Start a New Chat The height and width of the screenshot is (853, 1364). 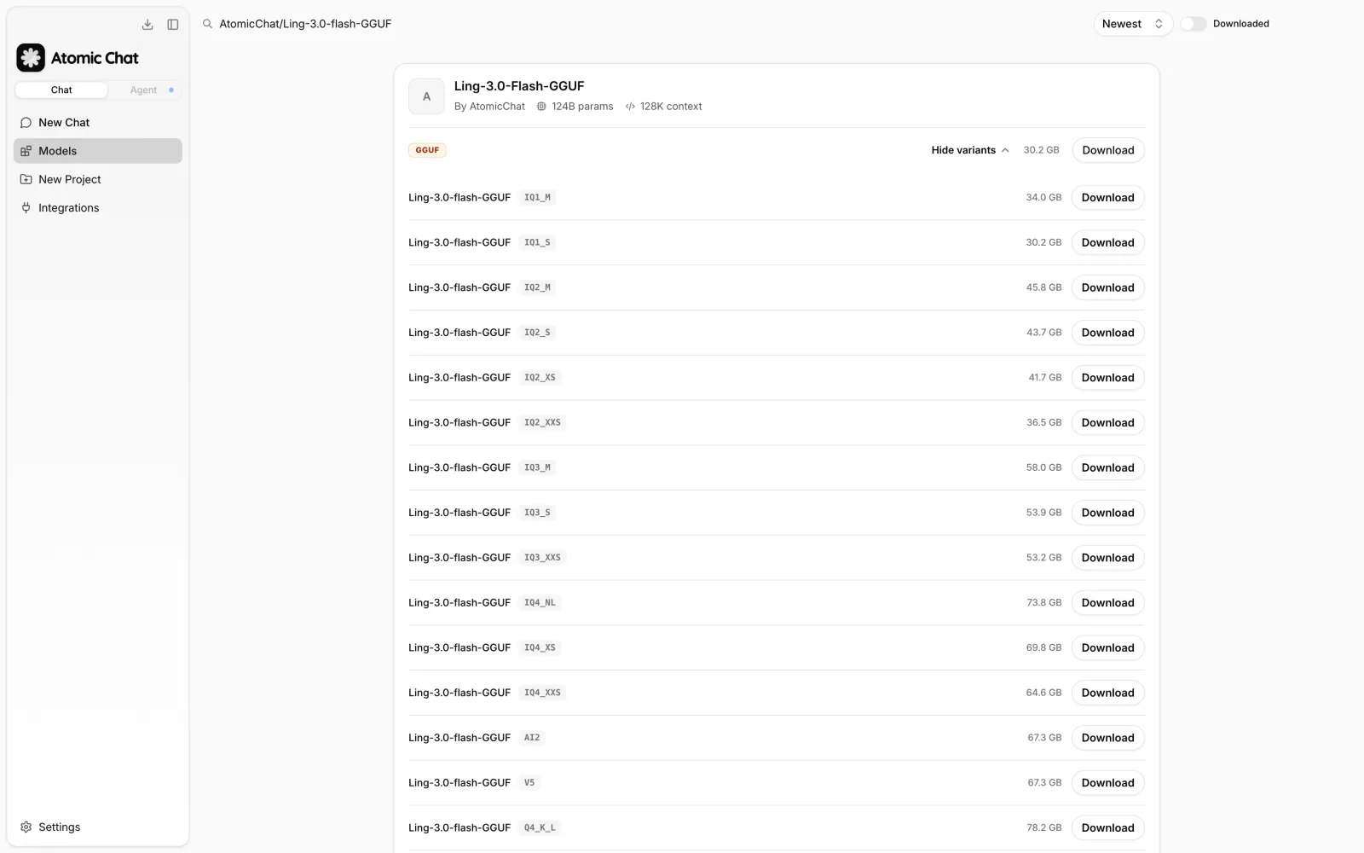(98, 123)
